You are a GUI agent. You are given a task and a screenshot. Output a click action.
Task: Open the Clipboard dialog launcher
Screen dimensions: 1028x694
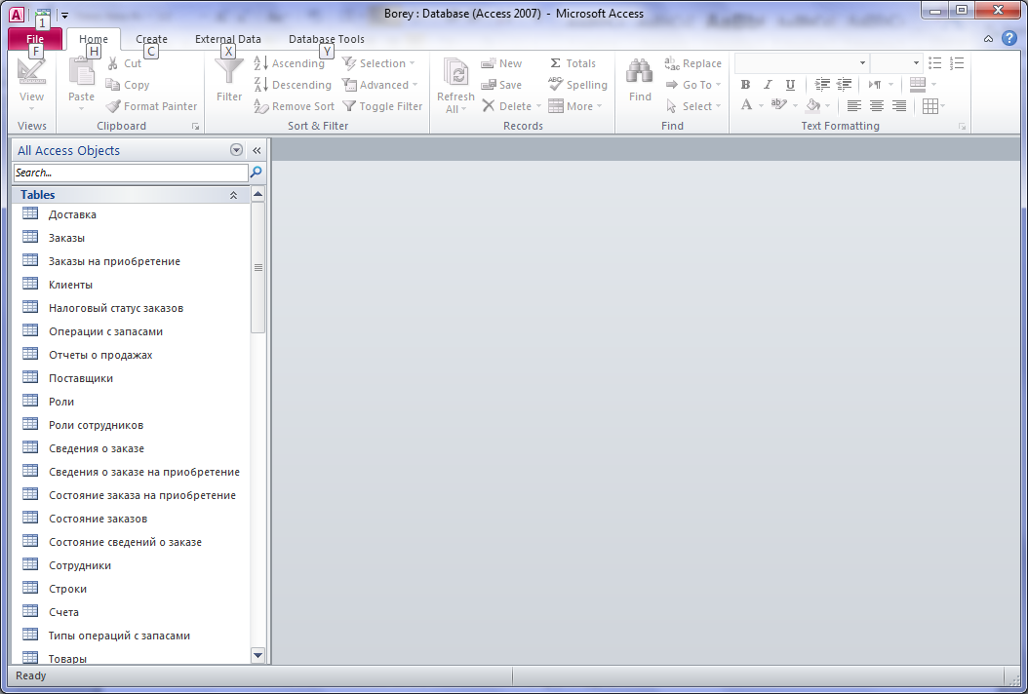coord(195,127)
